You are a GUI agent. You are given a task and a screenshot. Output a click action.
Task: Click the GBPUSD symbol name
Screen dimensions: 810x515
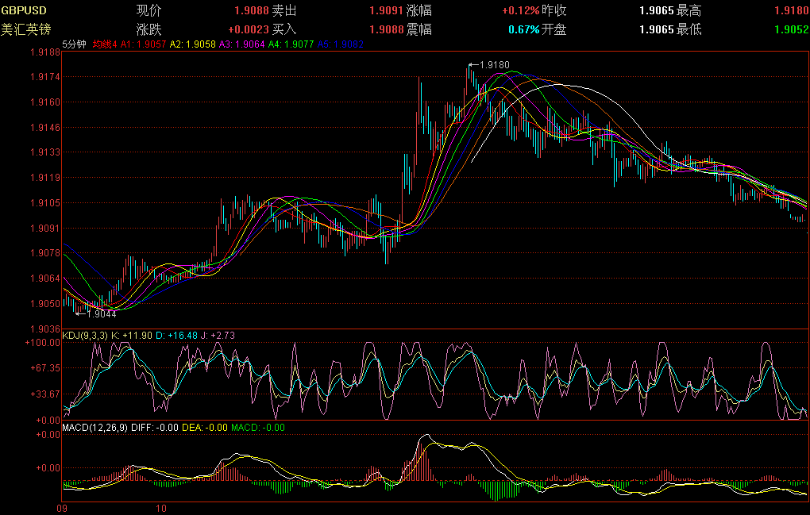(x=24, y=11)
